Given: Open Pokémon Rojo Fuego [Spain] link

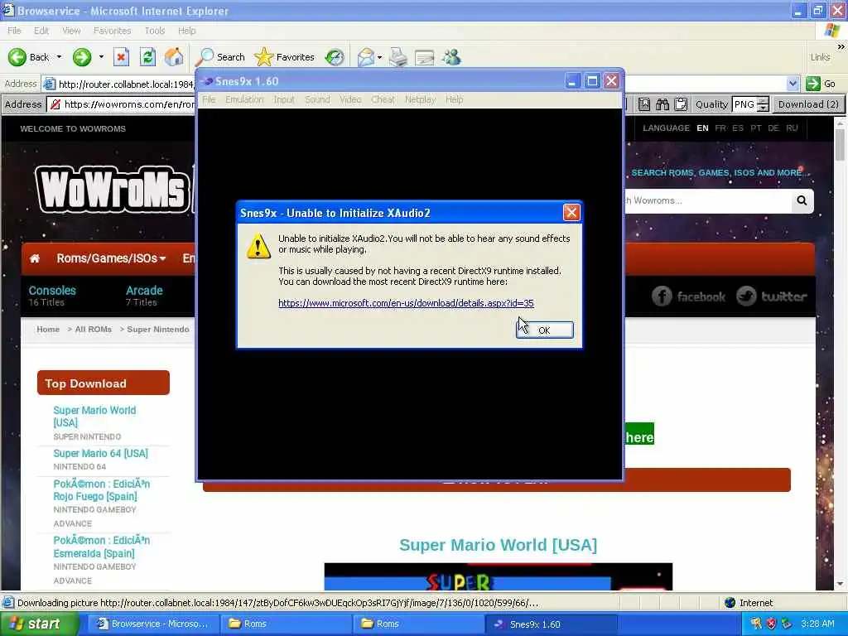Looking at the screenshot, I should pos(102,490).
